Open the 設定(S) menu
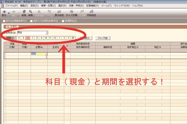 [x=34, y=6]
